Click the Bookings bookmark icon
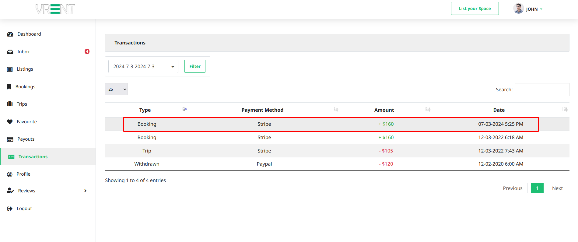The image size is (578, 242). click(9, 87)
